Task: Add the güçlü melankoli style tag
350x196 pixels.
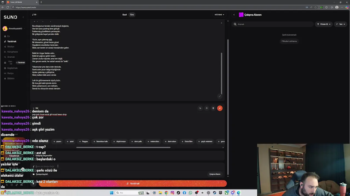Action: point(205,142)
